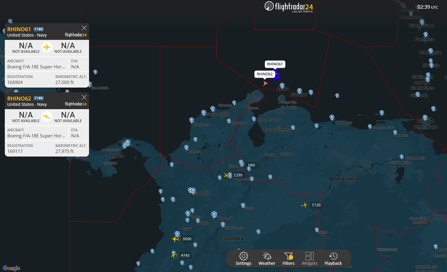This screenshot has height=272, width=447.
Task: Click barometric altitude 27,000 ft
Action: point(65,82)
